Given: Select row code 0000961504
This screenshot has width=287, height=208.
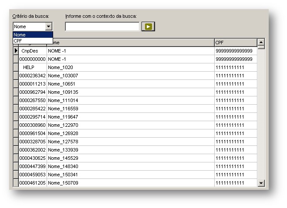Looking at the screenshot, I should 33,133.
